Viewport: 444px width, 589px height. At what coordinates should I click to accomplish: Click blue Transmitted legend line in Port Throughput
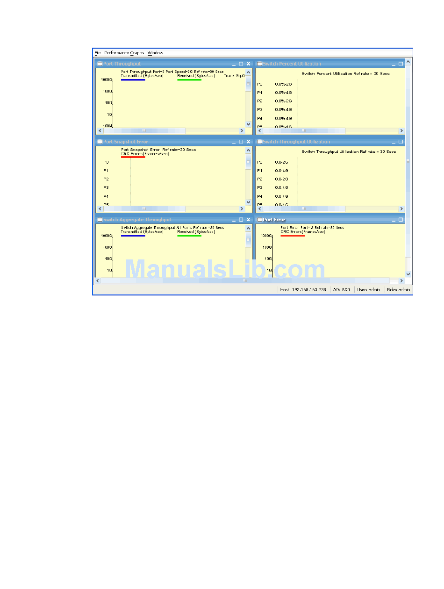133,80
